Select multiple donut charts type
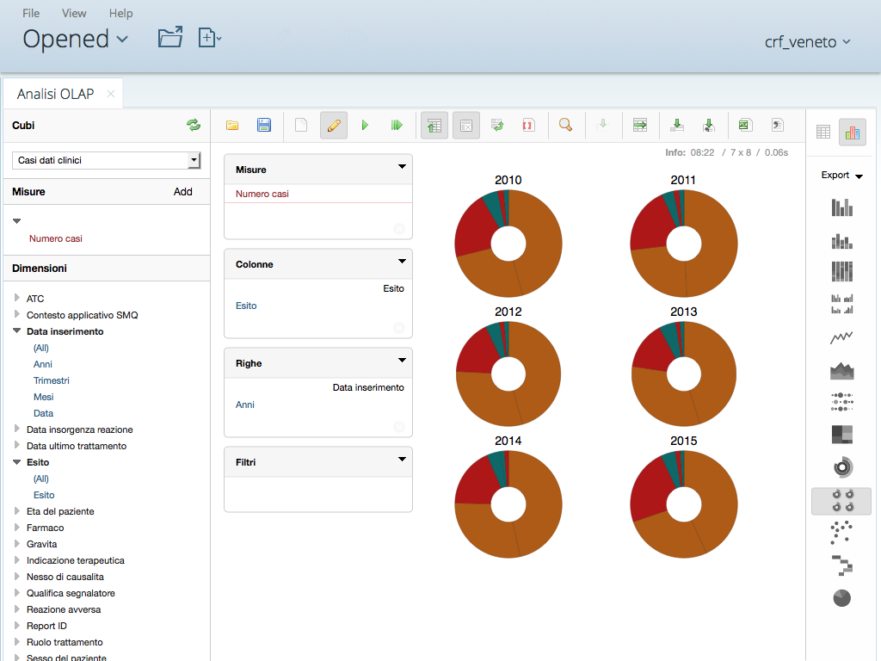This screenshot has width=881, height=661. pyautogui.click(x=841, y=501)
